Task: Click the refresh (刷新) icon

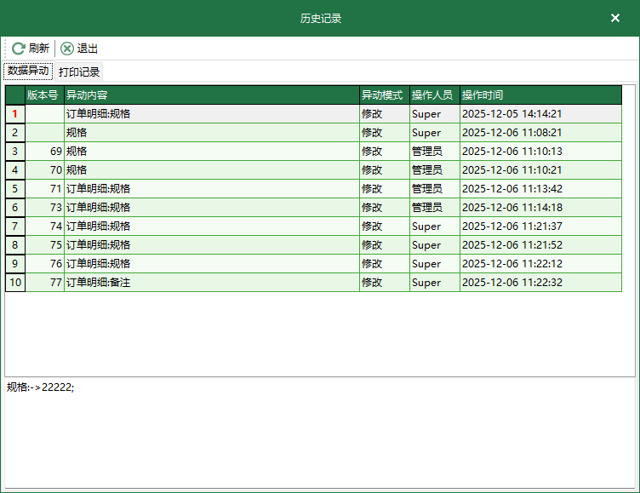Action: click(x=18, y=49)
